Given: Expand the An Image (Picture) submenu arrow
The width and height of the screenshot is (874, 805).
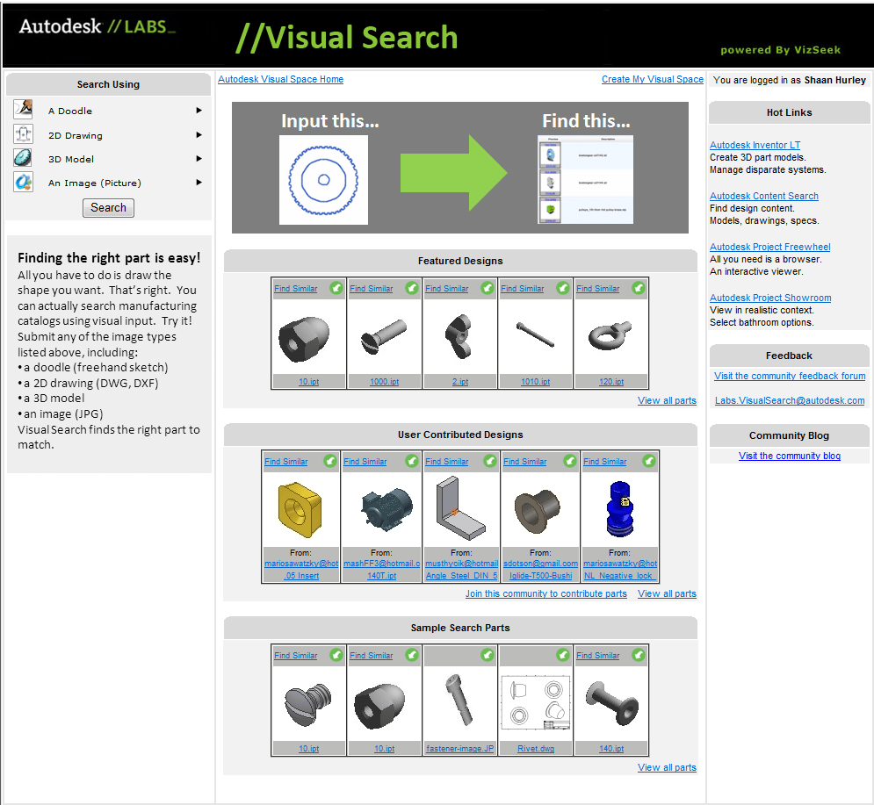Looking at the screenshot, I should pos(199,183).
